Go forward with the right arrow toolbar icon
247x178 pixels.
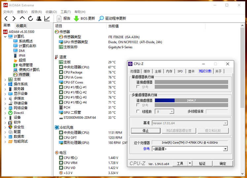coord(14,18)
